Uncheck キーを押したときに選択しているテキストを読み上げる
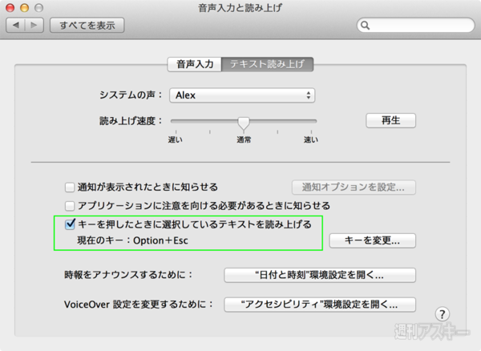Viewport: 481px width, 351px height. point(70,224)
